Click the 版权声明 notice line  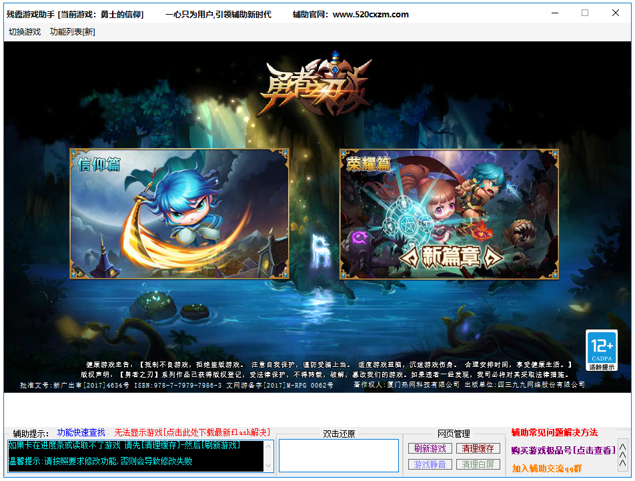[x=324, y=375]
